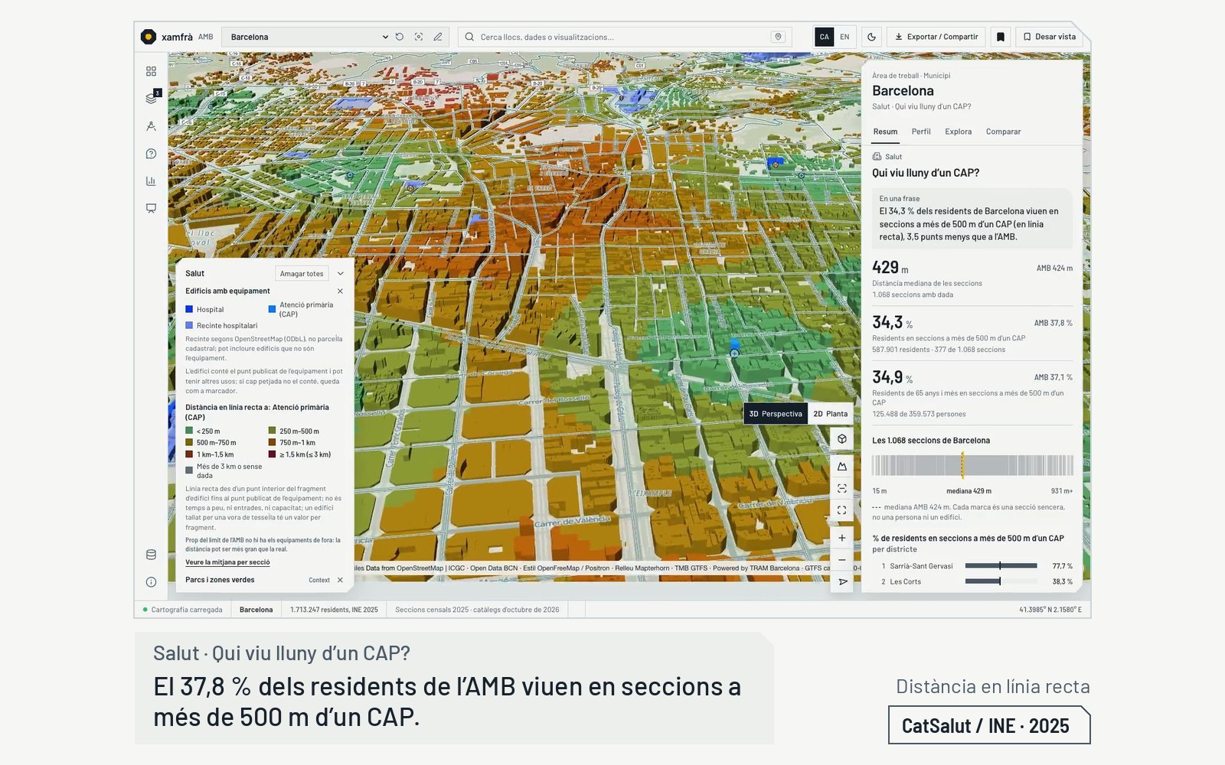Click the Hospital blue legend swatch
The width and height of the screenshot is (1225, 765).
[x=189, y=310]
